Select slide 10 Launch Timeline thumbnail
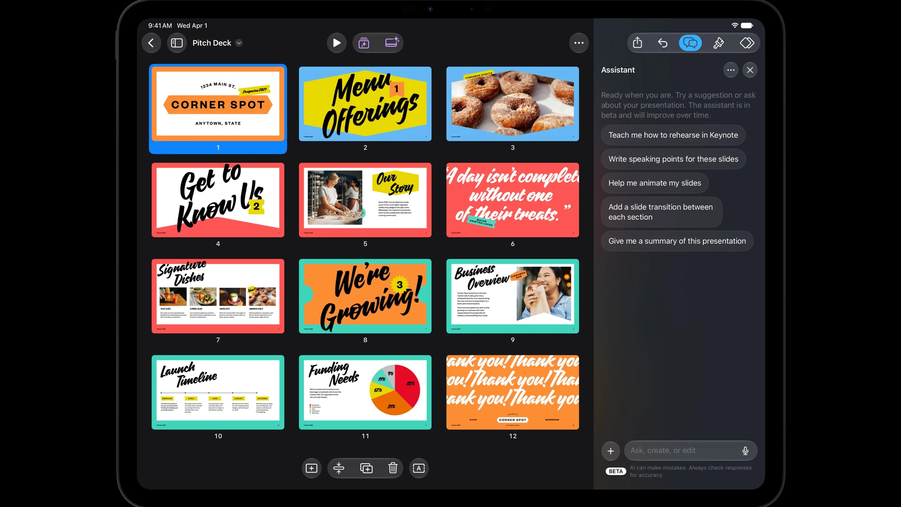 click(x=218, y=392)
